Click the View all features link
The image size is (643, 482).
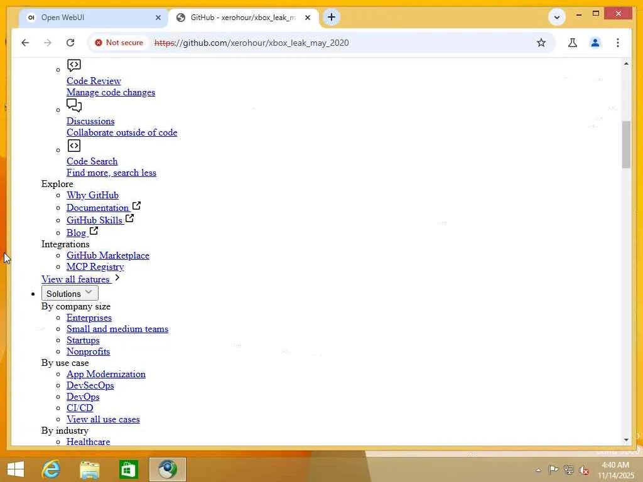coord(75,279)
